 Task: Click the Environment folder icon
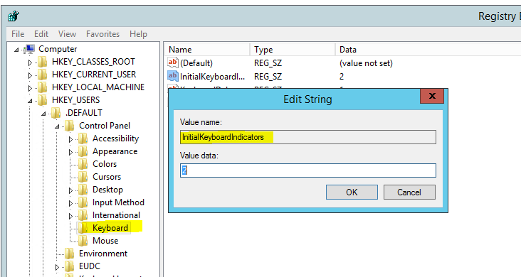coord(69,254)
